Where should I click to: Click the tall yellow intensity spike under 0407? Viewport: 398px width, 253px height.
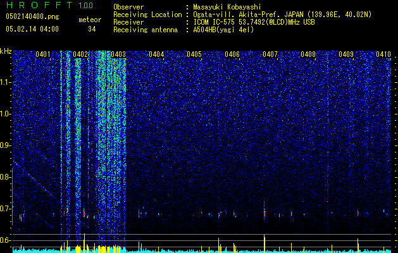(264, 244)
